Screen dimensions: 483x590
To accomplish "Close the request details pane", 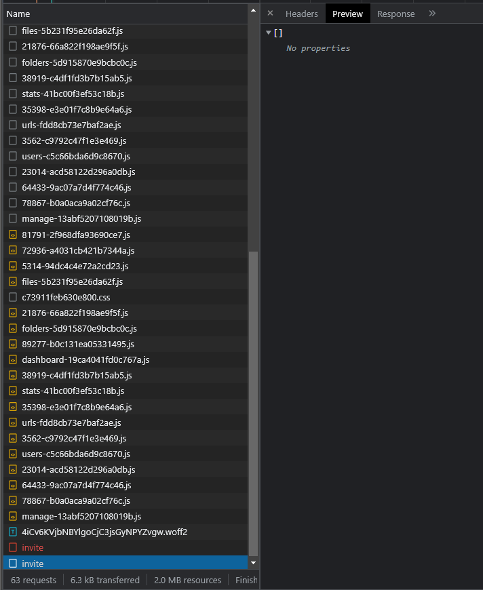I will (x=270, y=13).
